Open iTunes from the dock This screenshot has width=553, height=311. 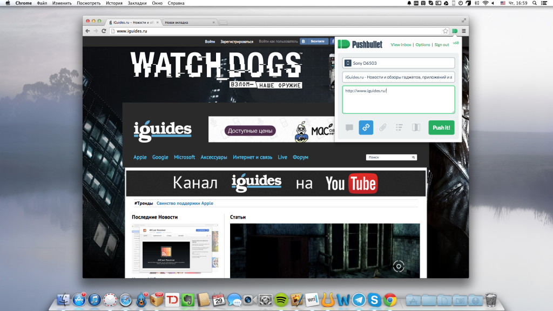point(95,300)
